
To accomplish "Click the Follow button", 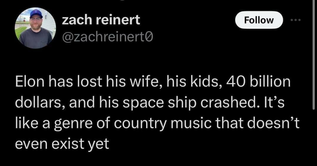I will (x=259, y=20).
